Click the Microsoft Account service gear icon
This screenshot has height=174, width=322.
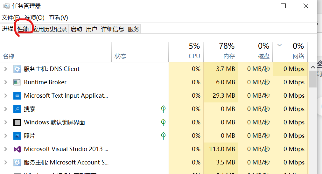17,163
